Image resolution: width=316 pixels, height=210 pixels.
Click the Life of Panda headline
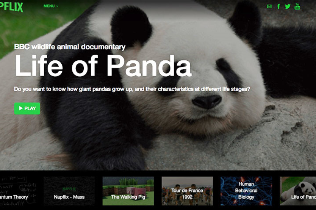[103, 66]
